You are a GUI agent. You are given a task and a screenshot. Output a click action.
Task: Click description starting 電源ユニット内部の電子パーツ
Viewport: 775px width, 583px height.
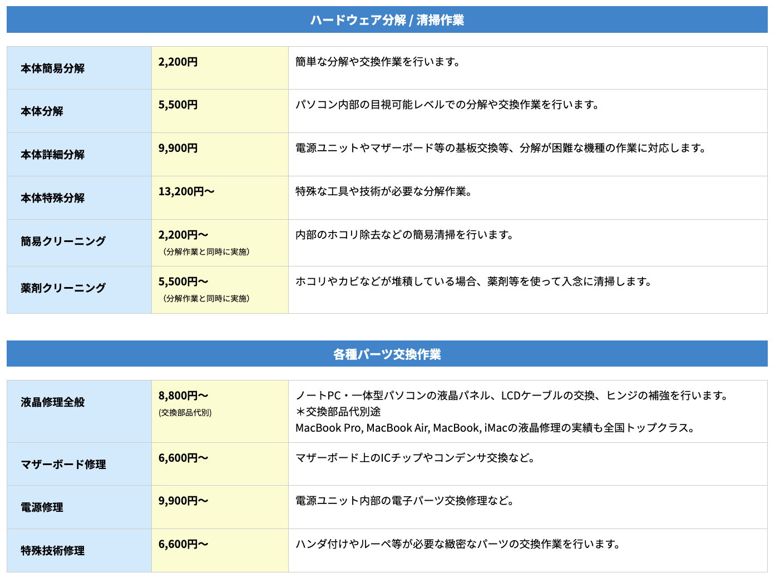coord(405,501)
